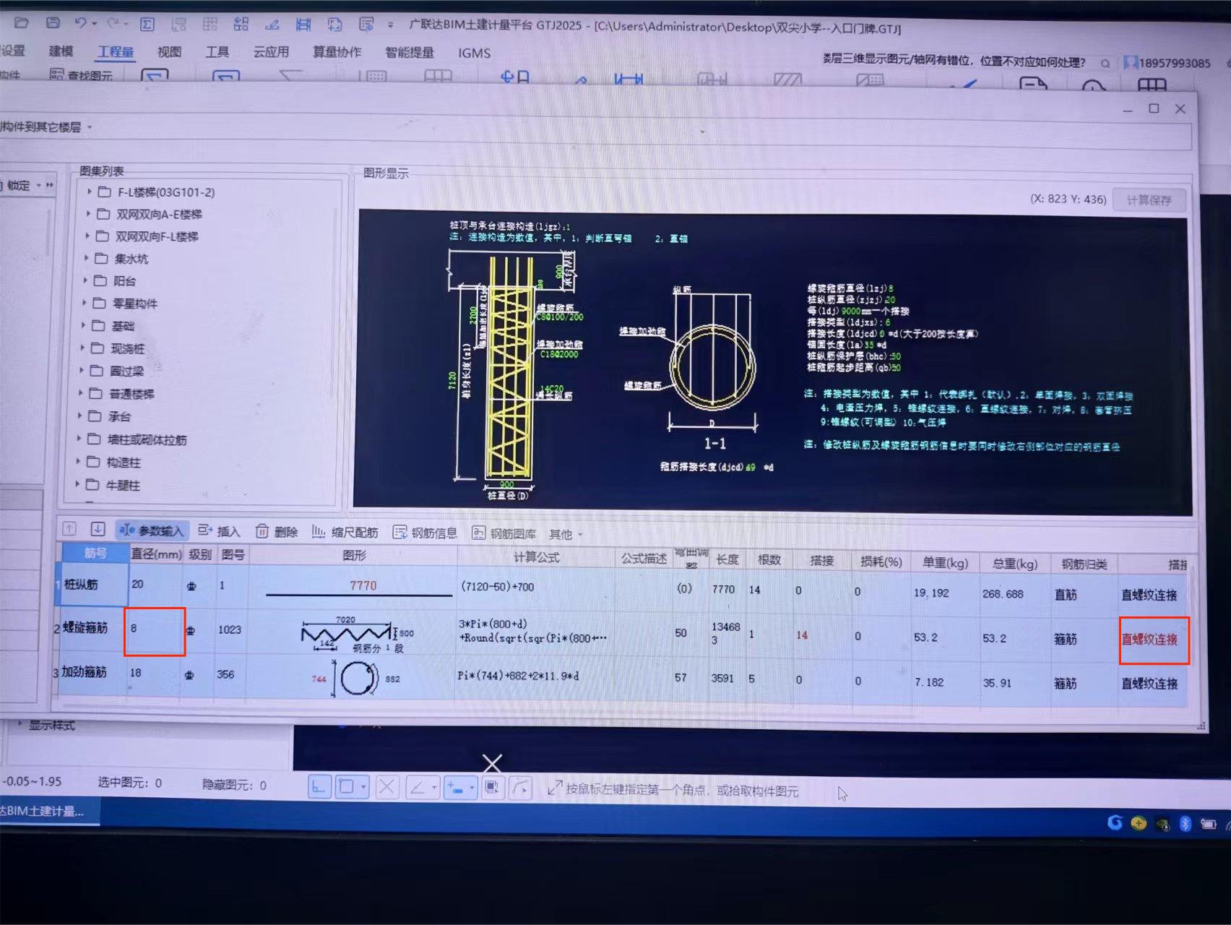The image size is (1231, 925).
Task: Click the 钢筋图库 rebar library button
Action: click(x=504, y=534)
